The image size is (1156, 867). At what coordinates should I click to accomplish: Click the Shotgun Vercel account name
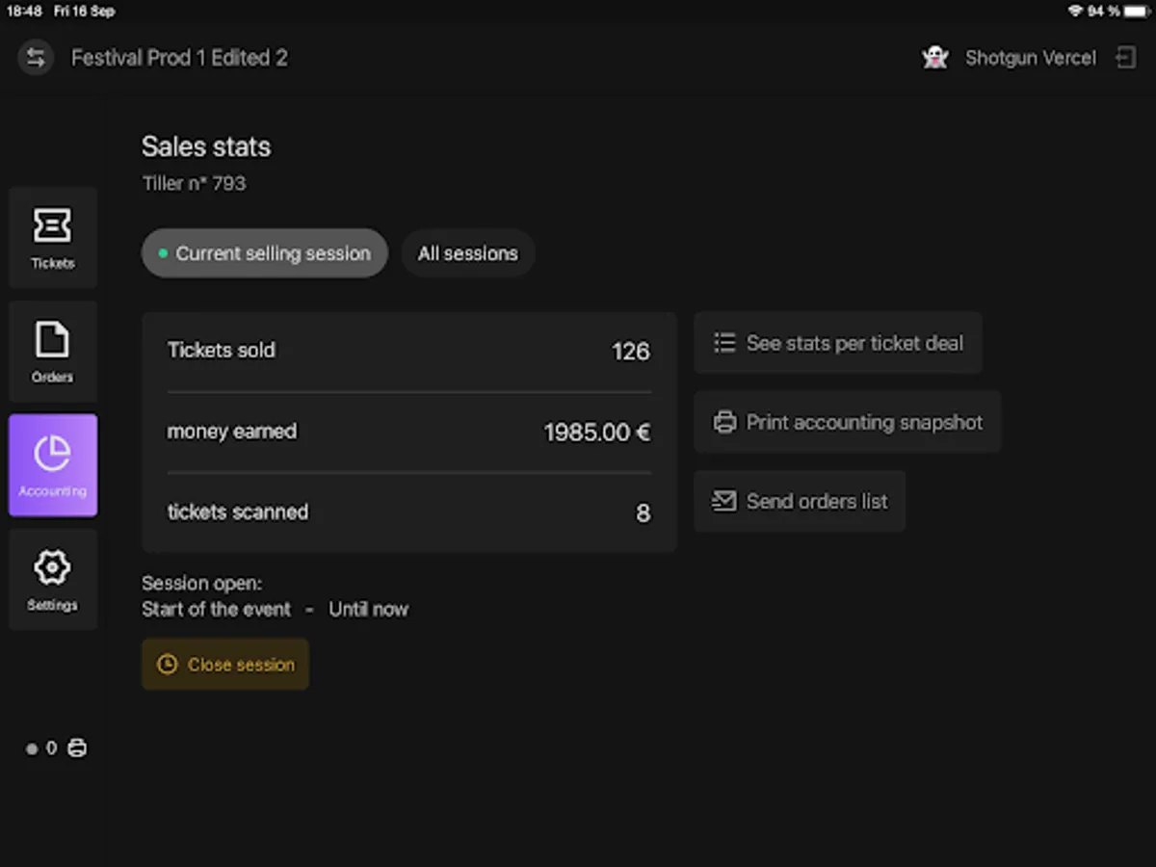(1030, 58)
